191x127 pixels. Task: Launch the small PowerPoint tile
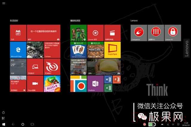point(117,79)
